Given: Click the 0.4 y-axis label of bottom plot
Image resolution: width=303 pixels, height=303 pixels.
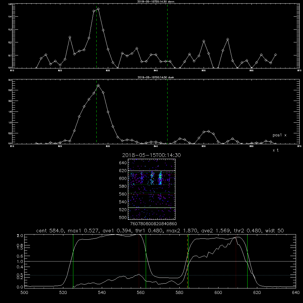Looking at the screenshot, I should pos(20,267).
